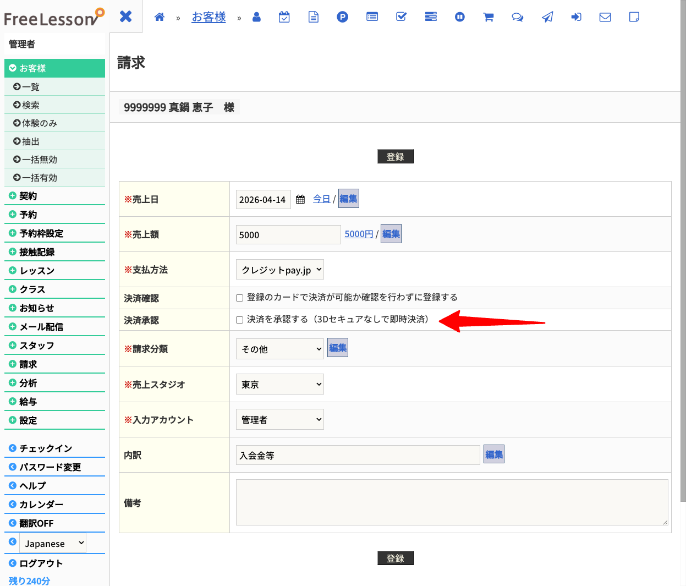Check the 決済を承認する checkbox
Image resolution: width=686 pixels, height=586 pixels.
tap(240, 320)
